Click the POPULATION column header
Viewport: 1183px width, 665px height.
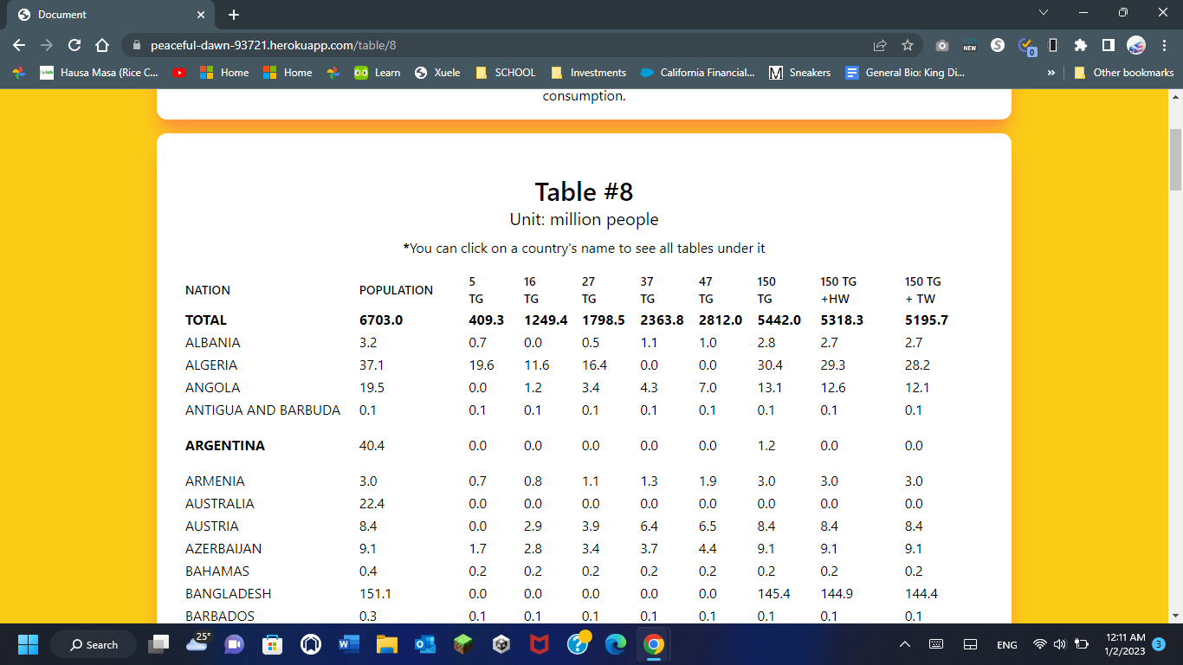click(396, 290)
